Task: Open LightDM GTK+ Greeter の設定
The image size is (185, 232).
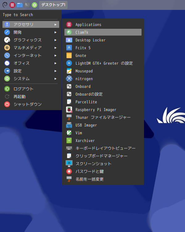Action: pos(103,63)
